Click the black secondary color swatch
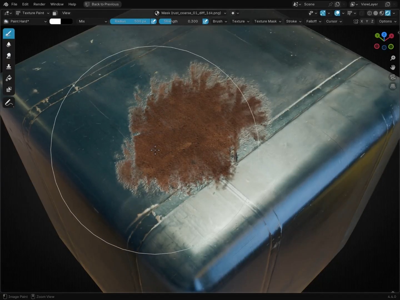 67,21
